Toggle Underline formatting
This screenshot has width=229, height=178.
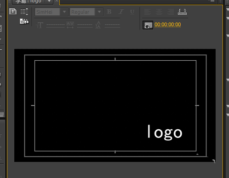point(132,11)
